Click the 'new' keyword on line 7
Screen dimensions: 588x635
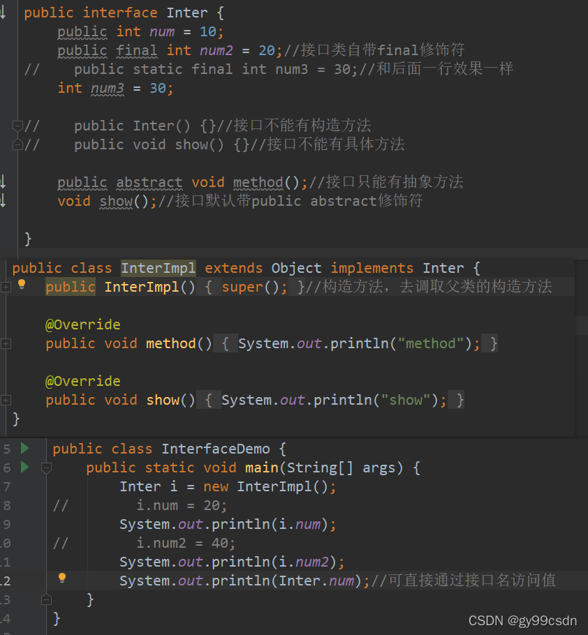tap(216, 486)
